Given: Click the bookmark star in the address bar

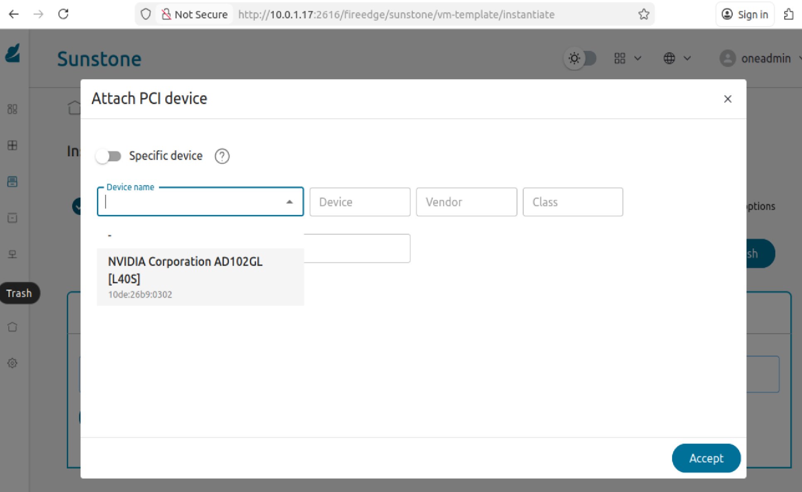Looking at the screenshot, I should pos(644,15).
